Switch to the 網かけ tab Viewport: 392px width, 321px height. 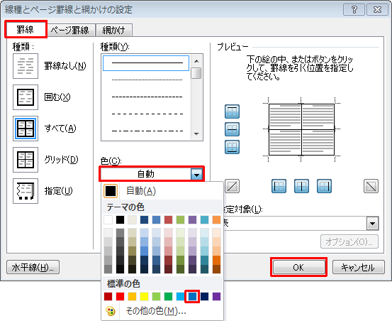[x=113, y=31]
